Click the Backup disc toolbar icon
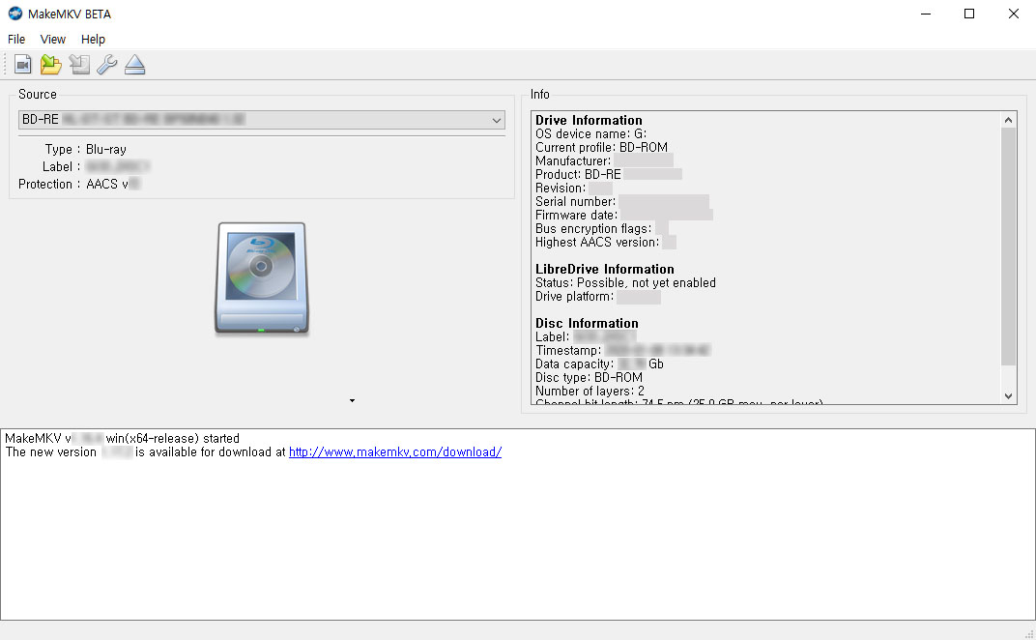Viewport: 1036px width, 640px height. point(79,64)
